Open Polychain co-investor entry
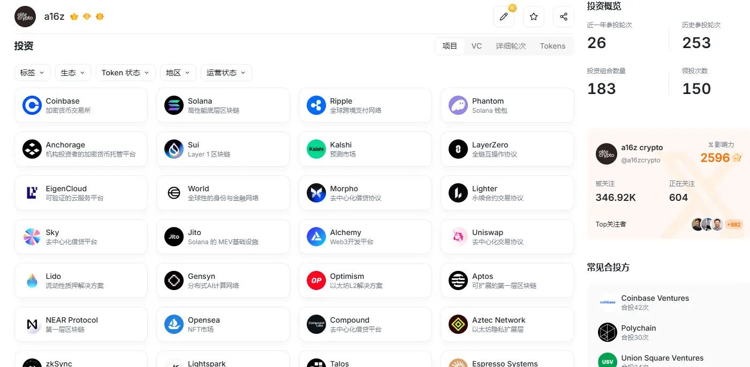750x367 pixels. pyautogui.click(x=669, y=332)
